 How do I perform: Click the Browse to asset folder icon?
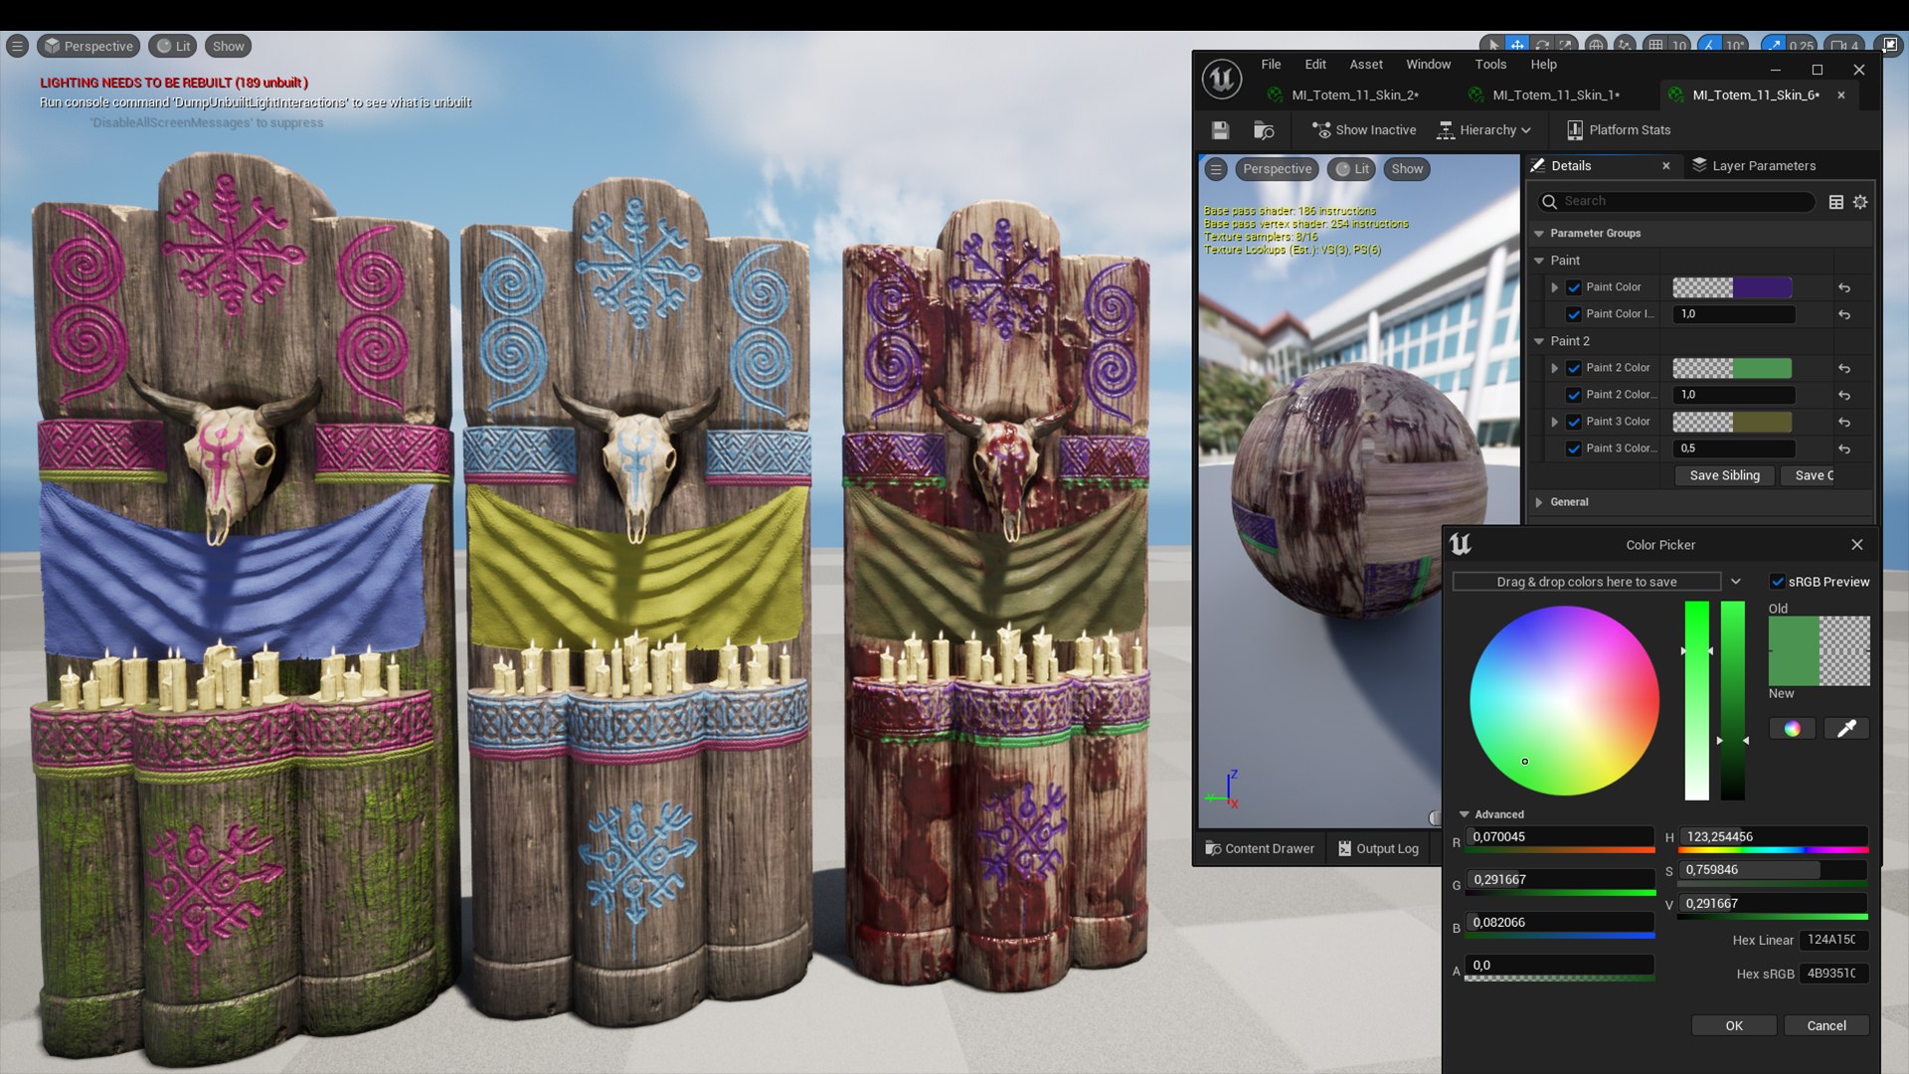(1264, 130)
